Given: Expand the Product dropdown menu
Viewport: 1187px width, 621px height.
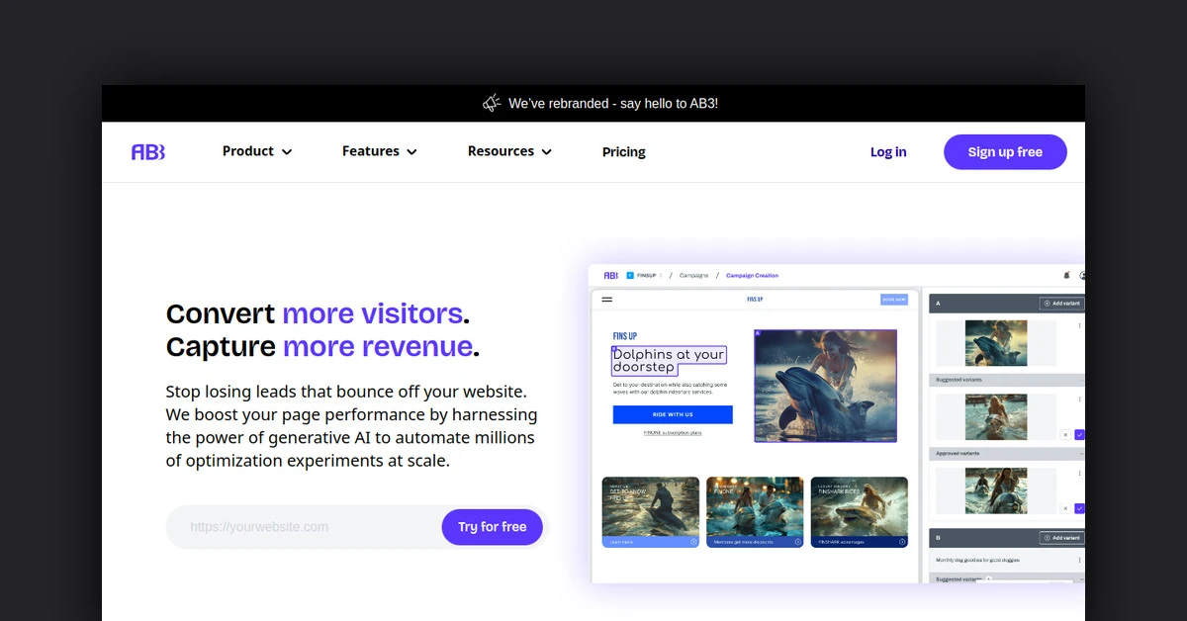Looking at the screenshot, I should coord(257,151).
